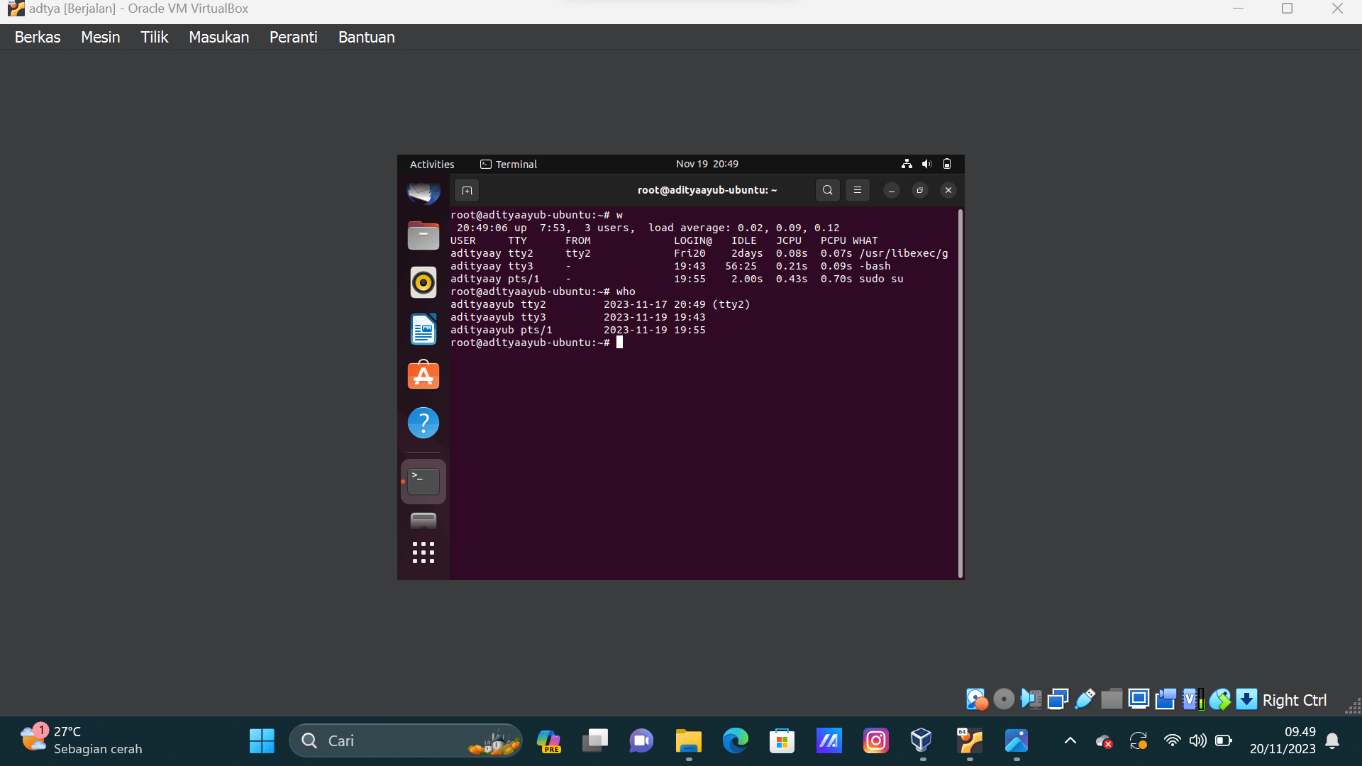Open the Terminal app menu in top bar
The height and width of the screenshot is (766, 1362).
tap(509, 164)
